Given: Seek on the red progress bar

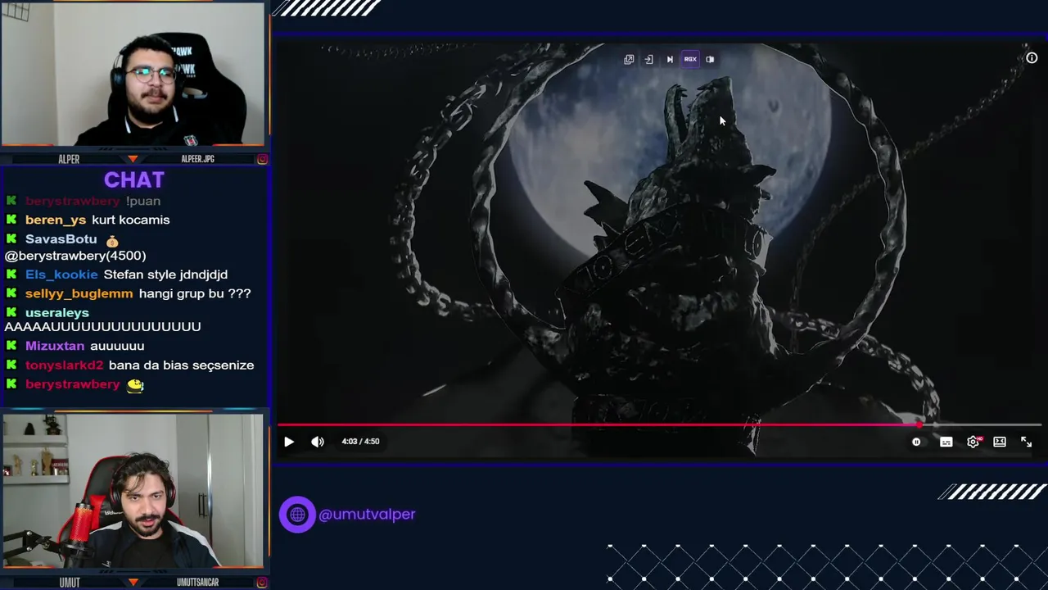Looking at the screenshot, I should point(598,424).
